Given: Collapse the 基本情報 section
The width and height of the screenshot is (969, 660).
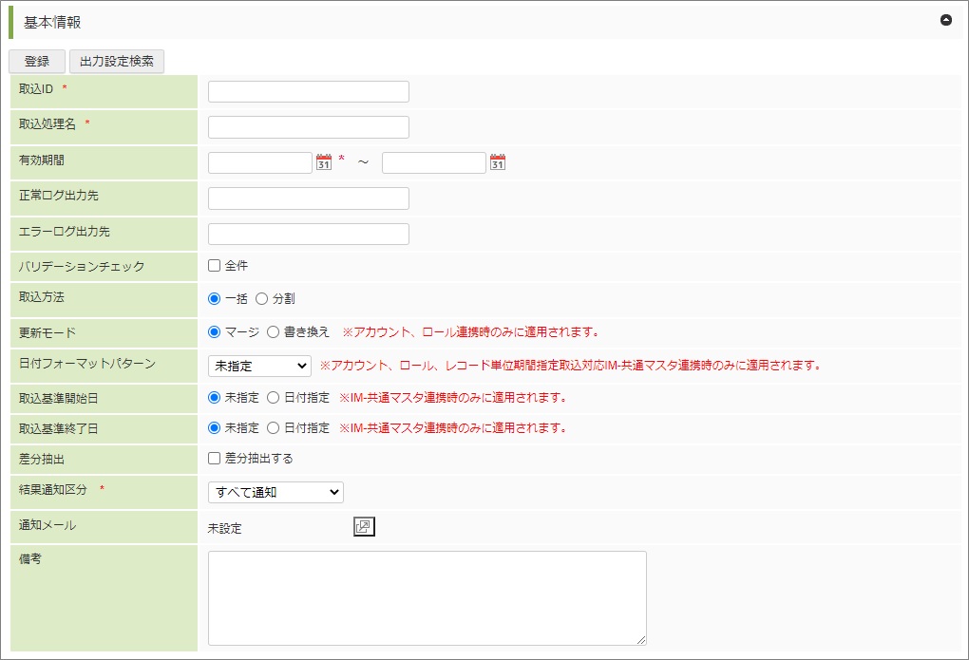Looking at the screenshot, I should (x=945, y=20).
